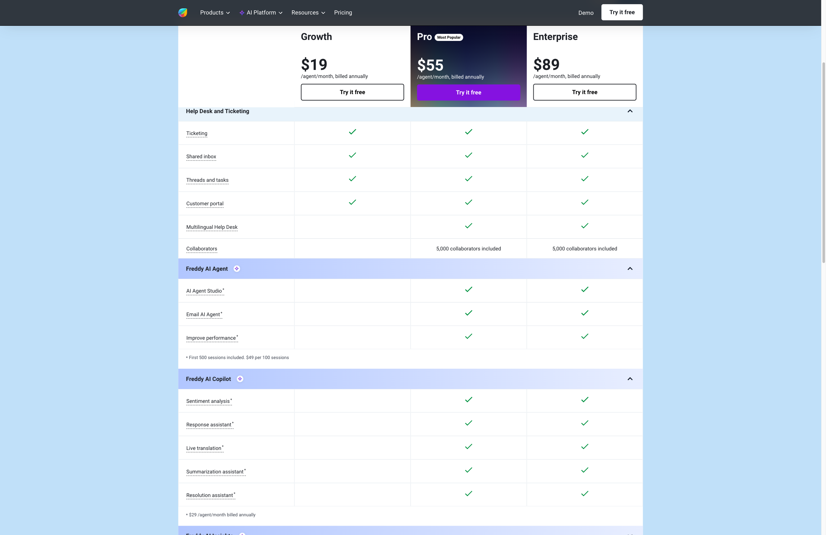Go to the Pricing page link
Viewport: 826px width, 535px height.
tap(343, 13)
